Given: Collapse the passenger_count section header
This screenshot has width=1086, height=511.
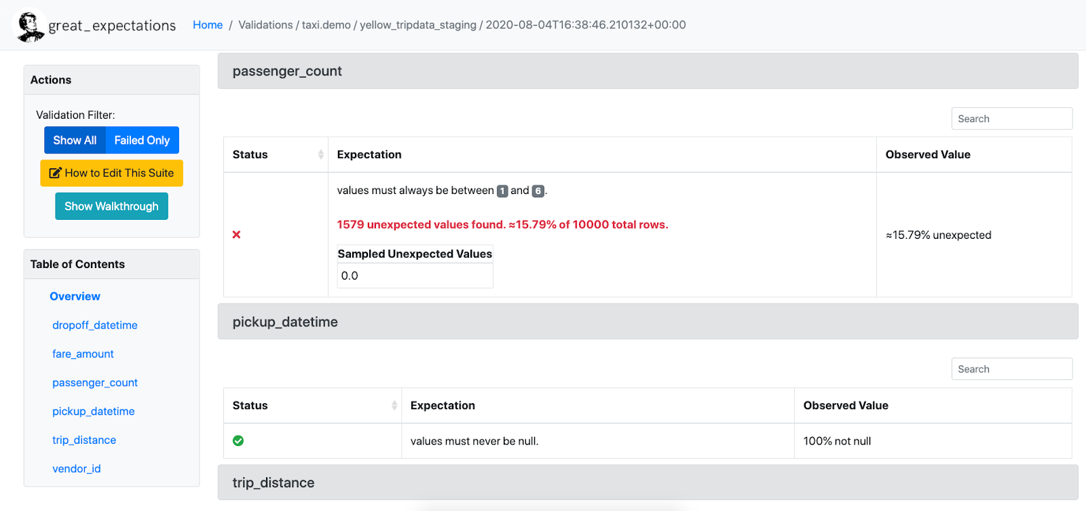Looking at the screenshot, I should coord(647,71).
